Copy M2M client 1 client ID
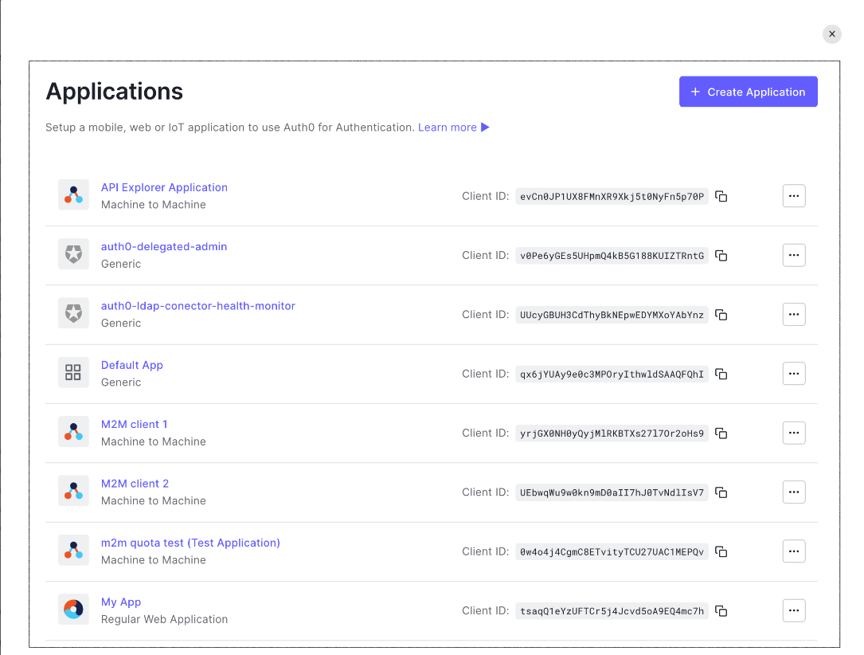The image size is (864, 655). [721, 433]
